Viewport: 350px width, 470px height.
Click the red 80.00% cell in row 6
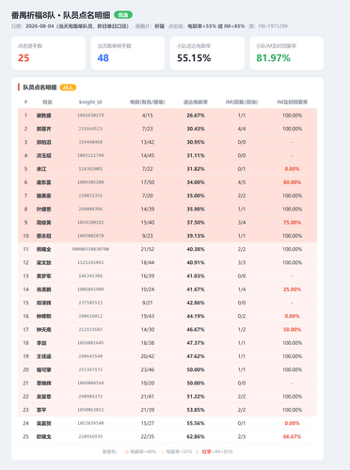(293, 182)
